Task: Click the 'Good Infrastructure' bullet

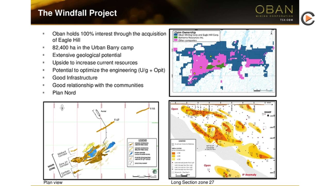Action: point(75,78)
